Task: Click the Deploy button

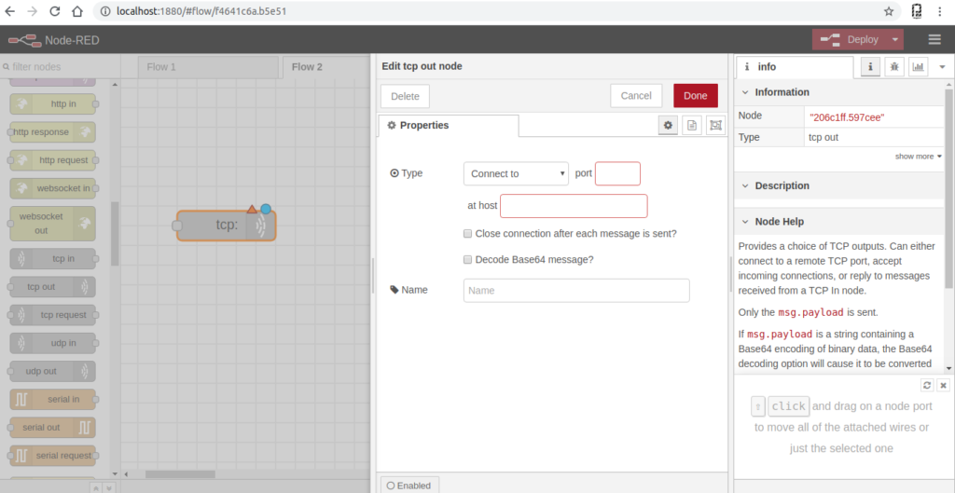Action: pos(851,39)
